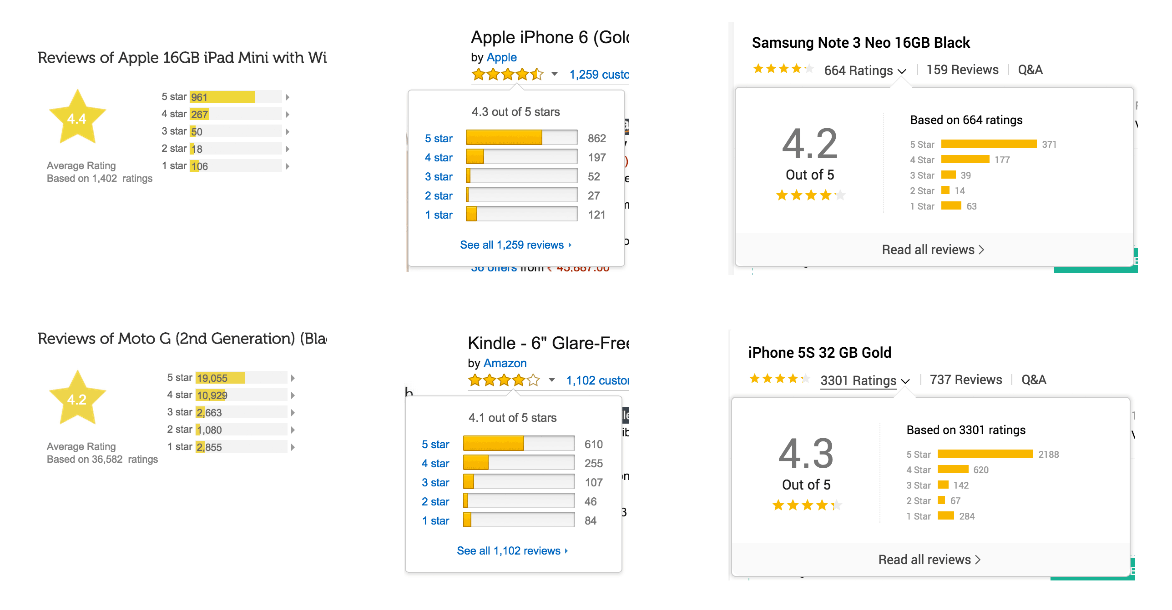Open See all 1,259 reviews link
Image resolution: width=1172 pixels, height=610 pixels.
[515, 245]
